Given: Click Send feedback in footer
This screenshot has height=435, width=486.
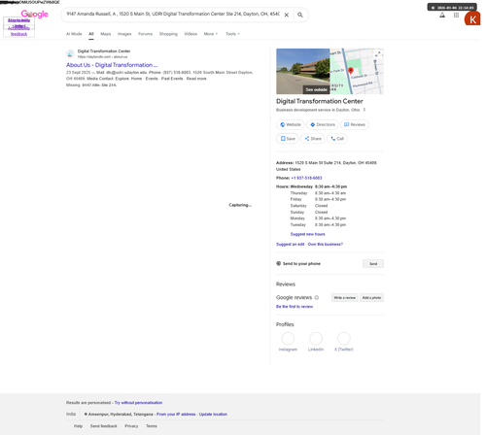Looking at the screenshot, I should (104, 426).
